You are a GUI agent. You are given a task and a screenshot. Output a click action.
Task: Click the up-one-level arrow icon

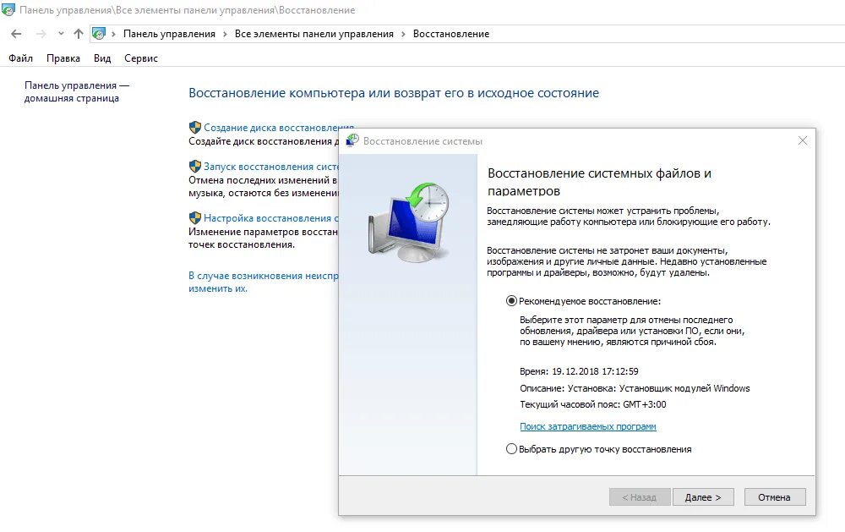(x=79, y=34)
